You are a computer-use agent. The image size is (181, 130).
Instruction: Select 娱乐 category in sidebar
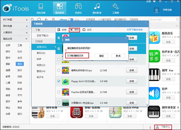coord(8,52)
